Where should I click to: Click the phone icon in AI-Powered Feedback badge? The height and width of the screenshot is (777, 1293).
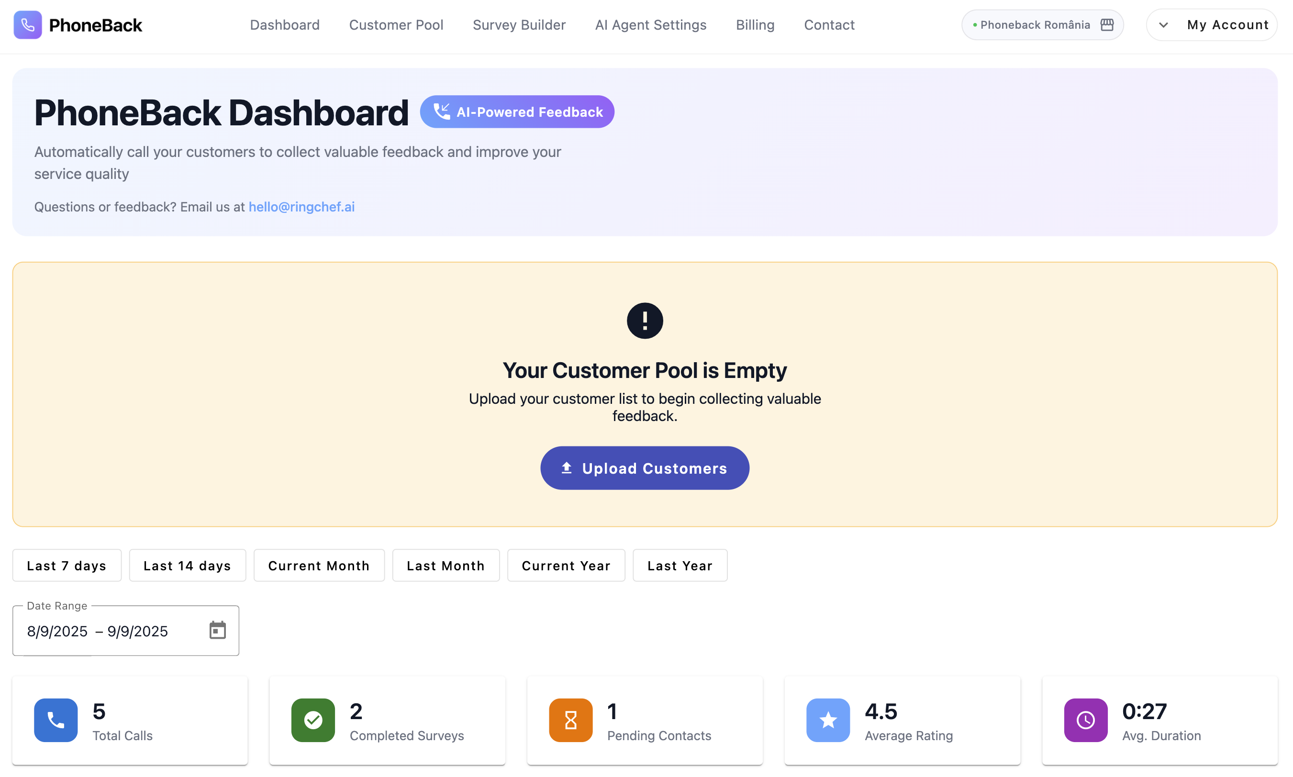[442, 111]
